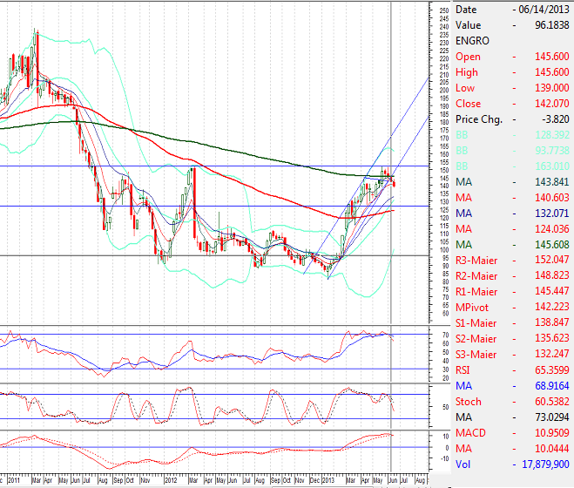The height and width of the screenshot is (488, 574).
Task: Select the ENGRO symbol label
Action: point(471,41)
